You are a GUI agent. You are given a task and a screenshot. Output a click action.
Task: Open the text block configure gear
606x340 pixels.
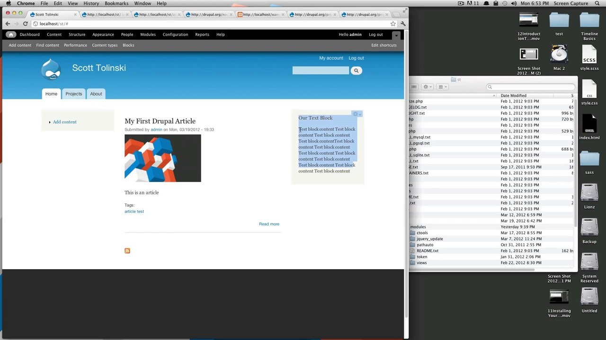[357, 114]
